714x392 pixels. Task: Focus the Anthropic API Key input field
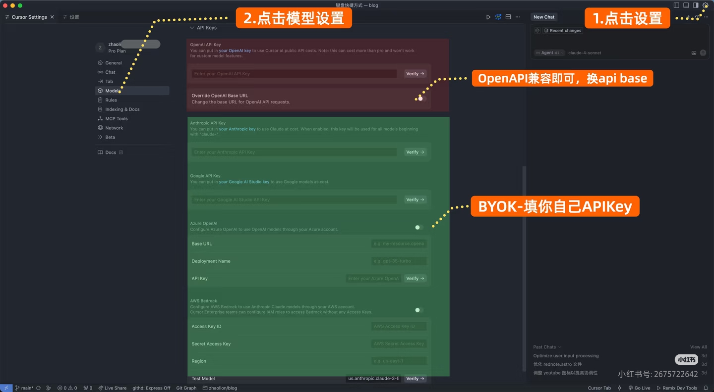tap(294, 152)
